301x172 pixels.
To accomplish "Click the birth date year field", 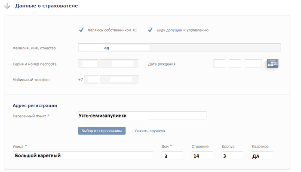I will click(x=253, y=64).
